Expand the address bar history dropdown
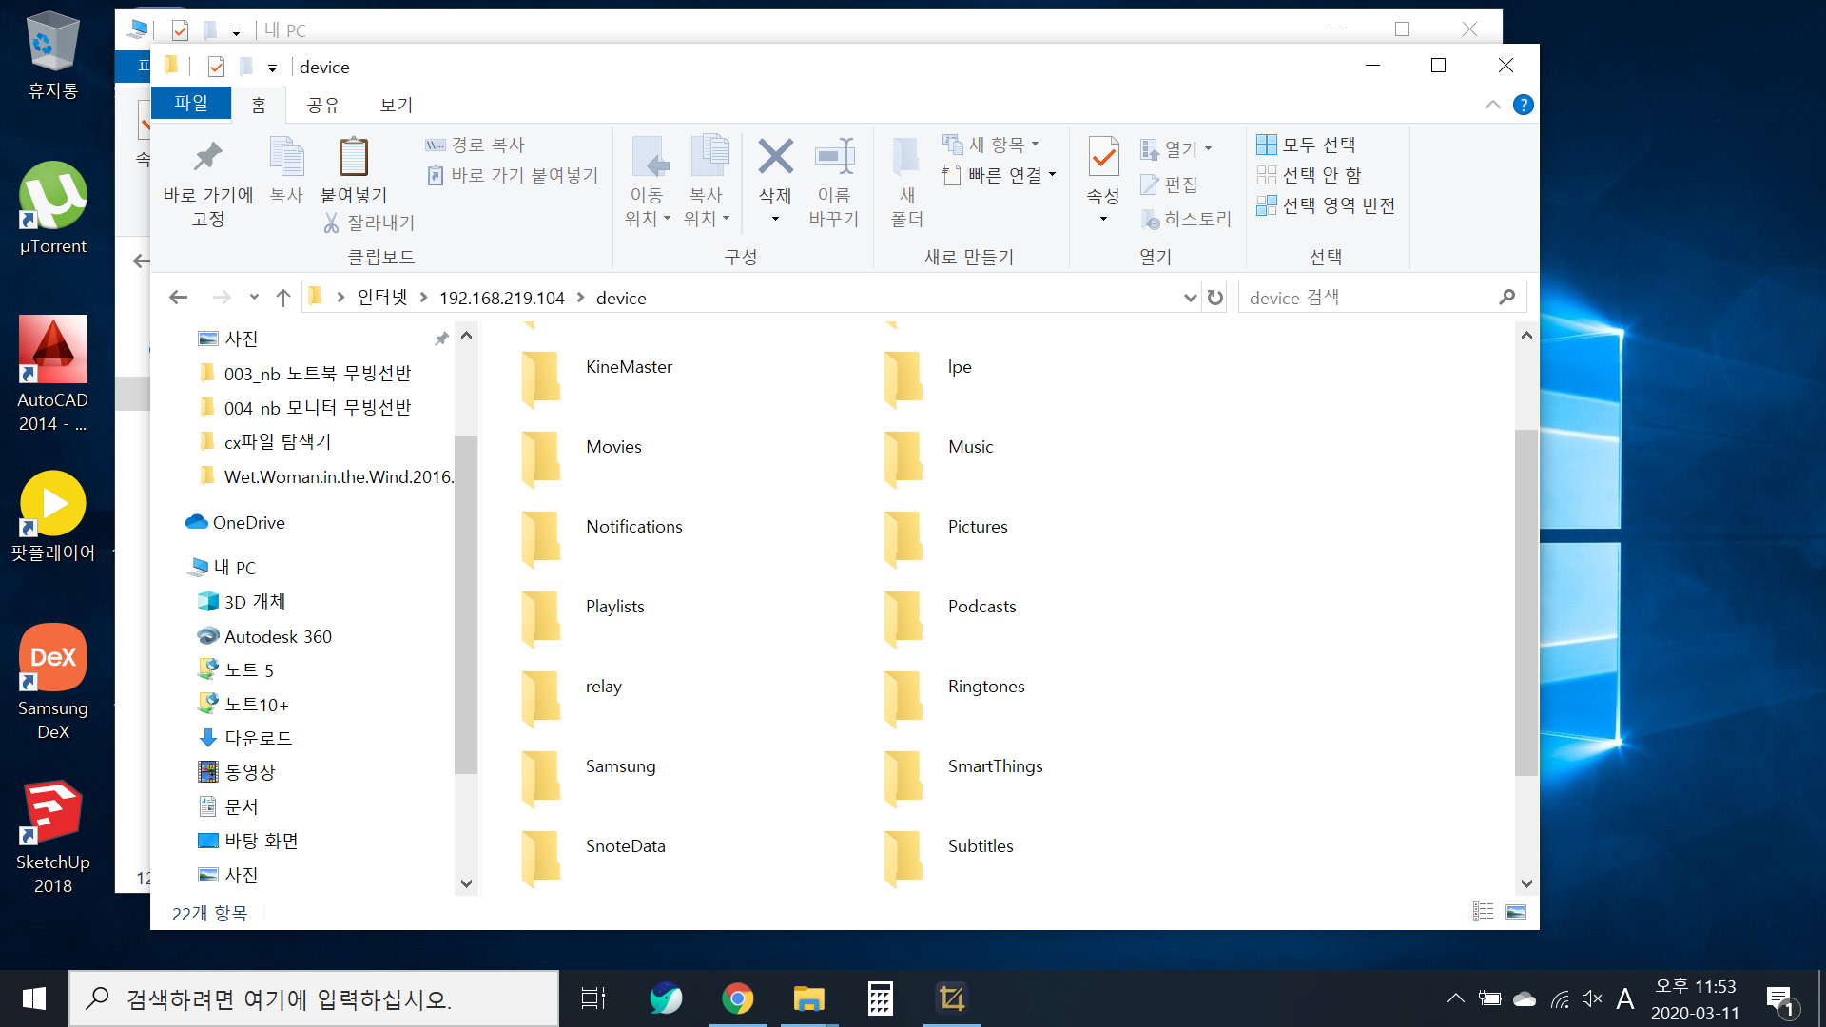The image size is (1826, 1027). [x=1190, y=298]
